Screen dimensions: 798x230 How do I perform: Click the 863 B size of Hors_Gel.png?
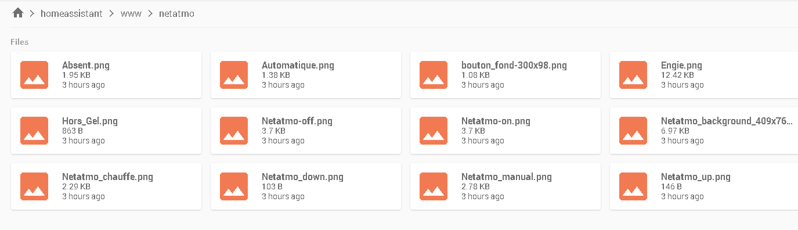coord(73,131)
